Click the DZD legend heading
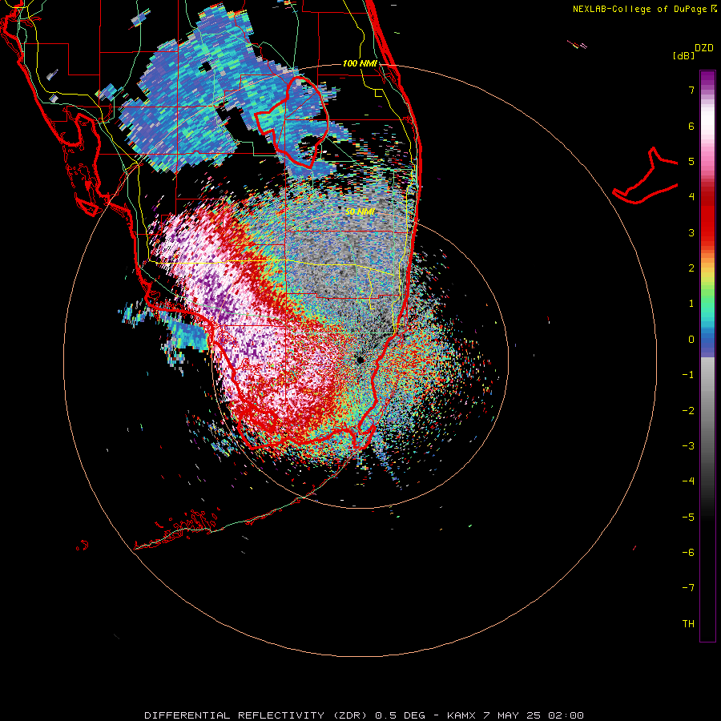The height and width of the screenshot is (721, 721). [704, 48]
